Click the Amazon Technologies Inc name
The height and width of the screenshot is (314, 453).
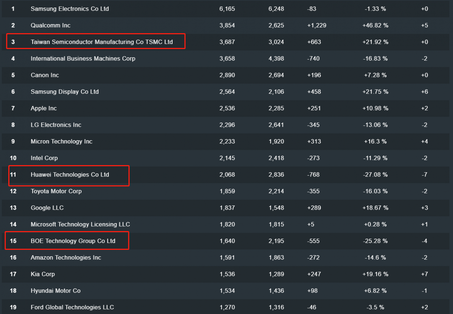click(x=66, y=257)
